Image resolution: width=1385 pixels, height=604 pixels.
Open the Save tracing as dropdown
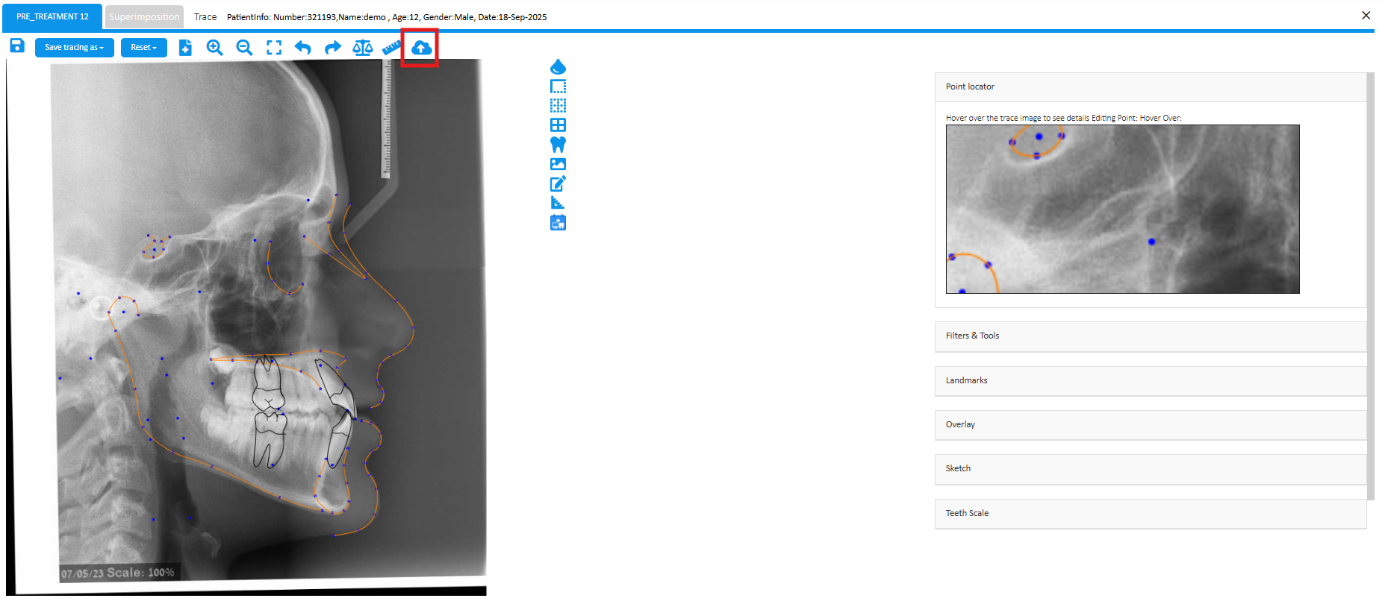coord(74,48)
